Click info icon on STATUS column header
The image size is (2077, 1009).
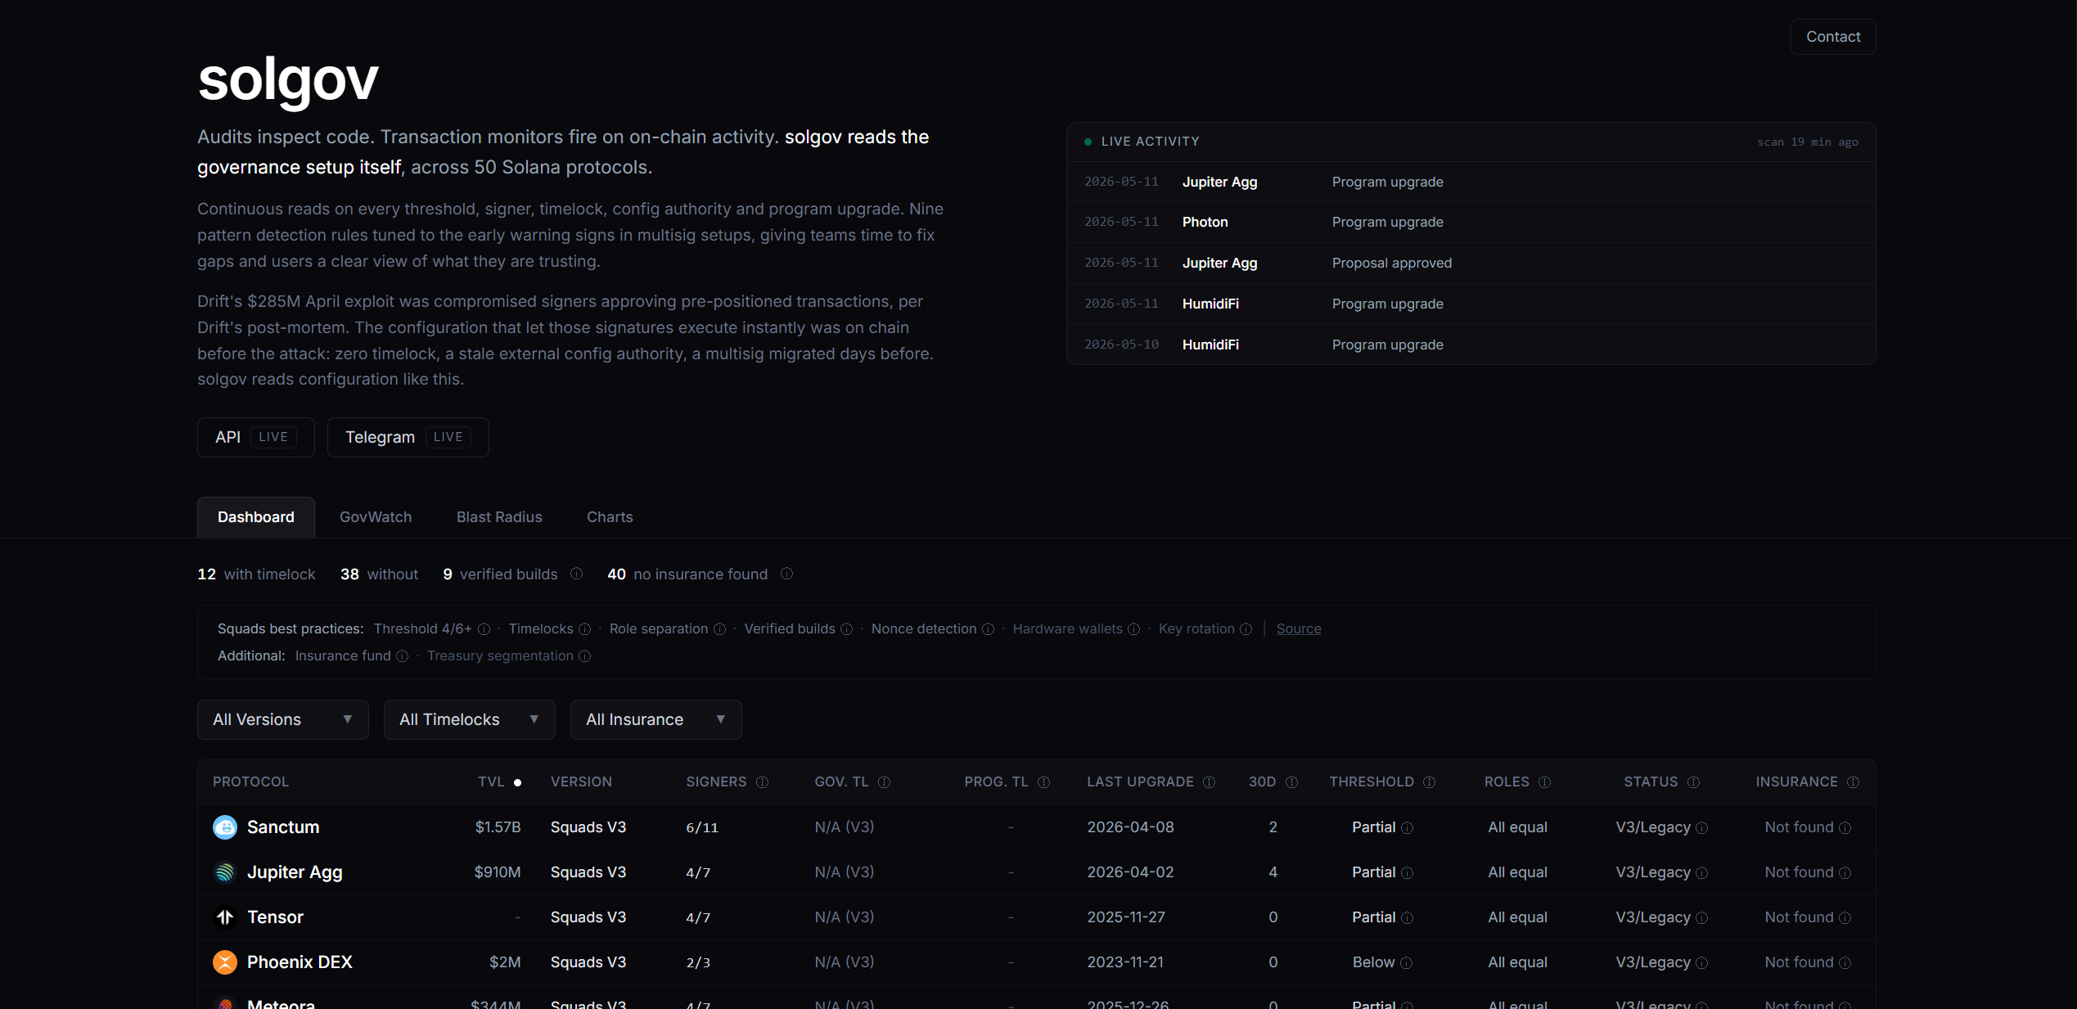pos(1694,782)
